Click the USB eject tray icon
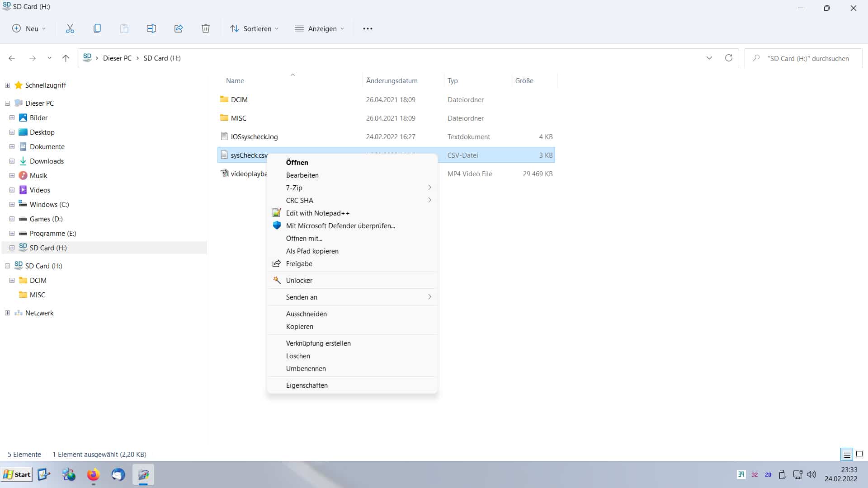The height and width of the screenshot is (488, 868). pyautogui.click(x=782, y=474)
